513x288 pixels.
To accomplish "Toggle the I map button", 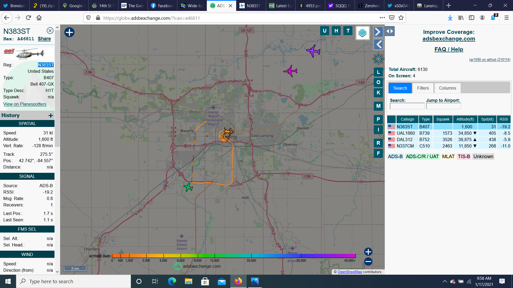I will click(378, 130).
